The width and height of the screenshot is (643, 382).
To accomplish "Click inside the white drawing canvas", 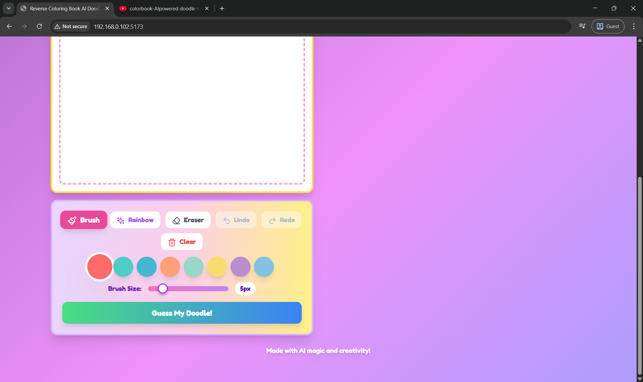I will click(x=182, y=111).
